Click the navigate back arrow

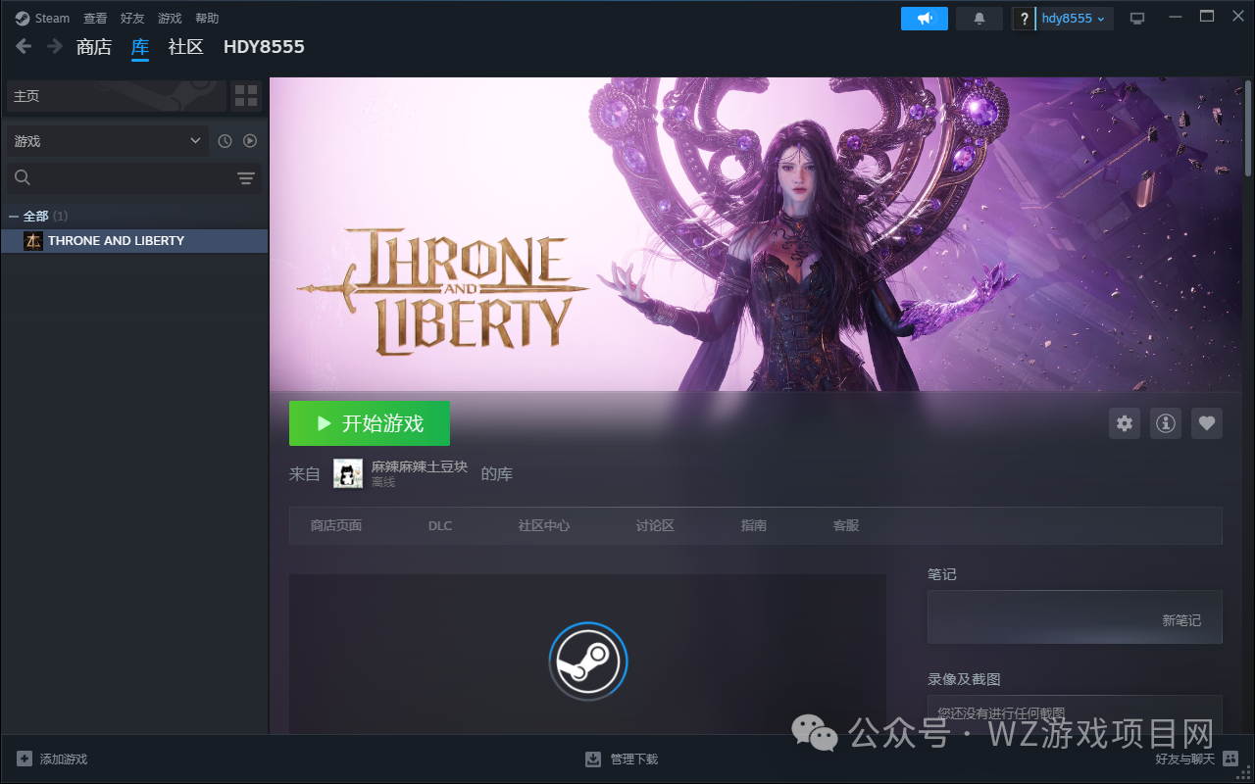(24, 46)
